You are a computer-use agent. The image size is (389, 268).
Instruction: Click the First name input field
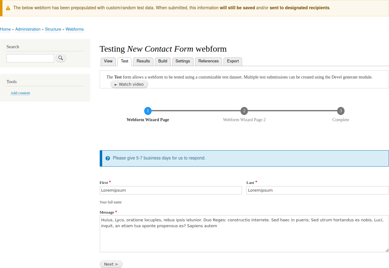coord(171,190)
